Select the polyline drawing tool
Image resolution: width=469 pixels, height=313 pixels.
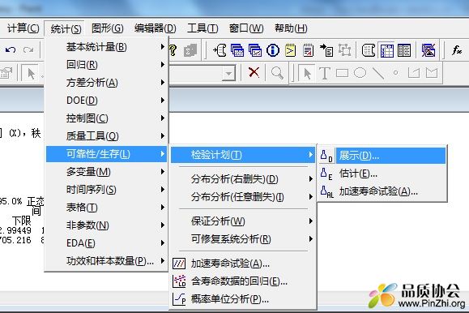pos(414,73)
